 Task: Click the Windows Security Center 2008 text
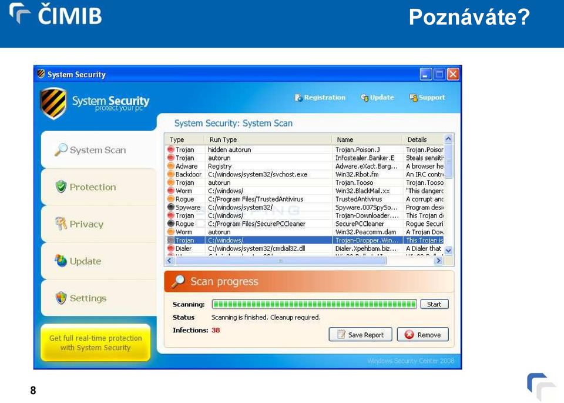pyautogui.click(x=411, y=361)
